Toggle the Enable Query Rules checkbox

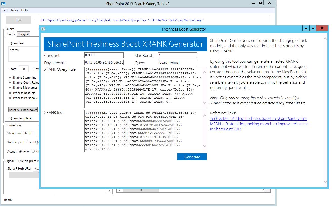click(x=10, y=83)
